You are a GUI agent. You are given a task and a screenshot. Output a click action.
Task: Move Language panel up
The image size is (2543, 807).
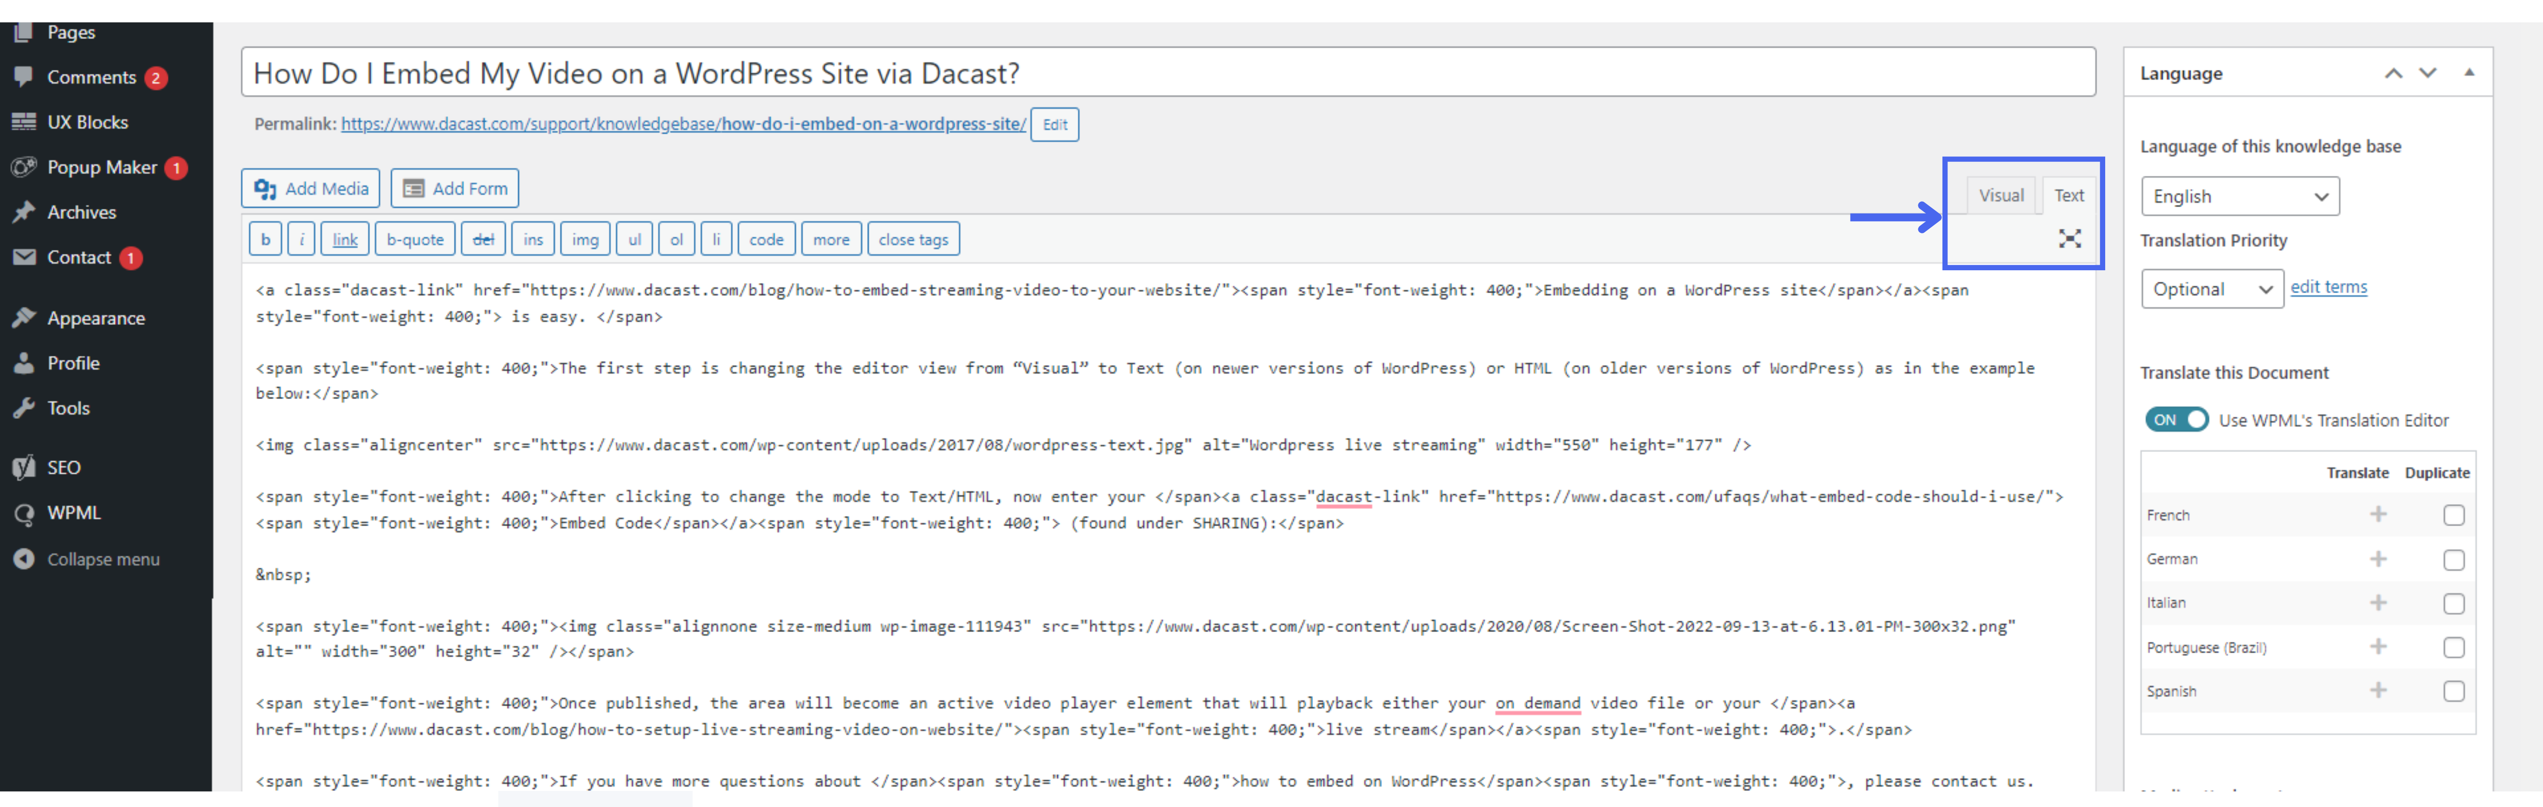(2393, 73)
